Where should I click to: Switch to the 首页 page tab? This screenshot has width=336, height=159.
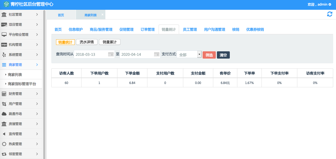(61, 15)
